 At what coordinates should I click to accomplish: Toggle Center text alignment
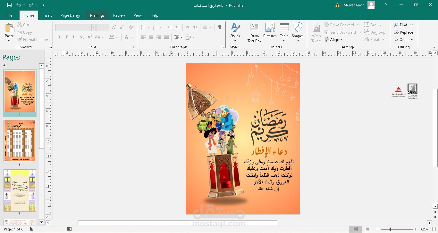click(151, 37)
